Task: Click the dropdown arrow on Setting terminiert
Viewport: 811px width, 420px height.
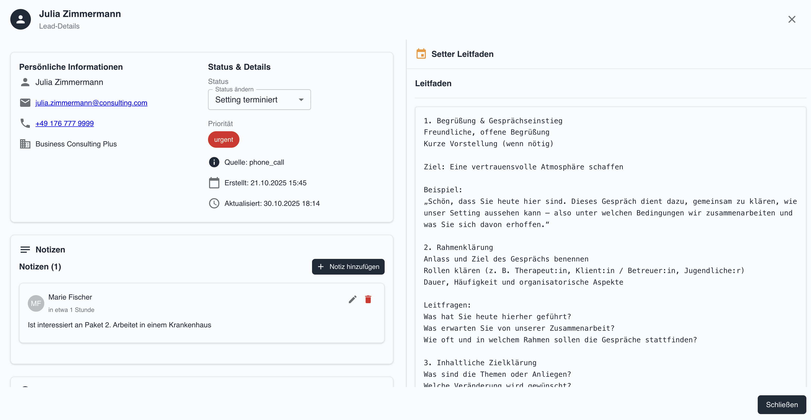Action: coord(301,100)
